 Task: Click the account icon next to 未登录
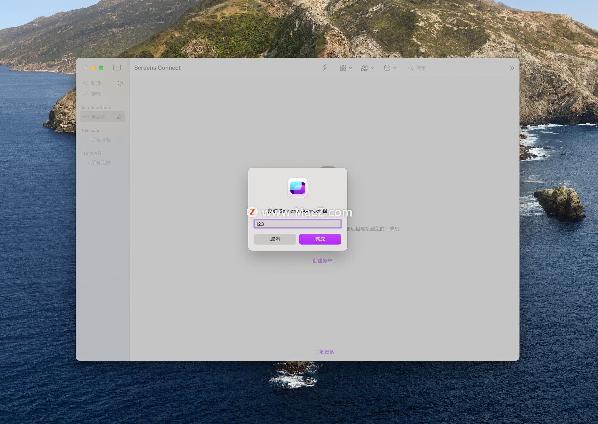click(x=120, y=117)
